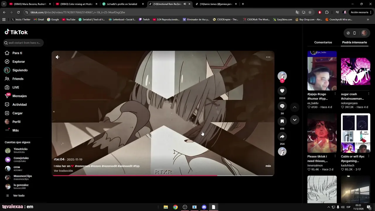Screen dimensions: 375x211
Task: Click the #remrezero hashtag
Action: 82,166
